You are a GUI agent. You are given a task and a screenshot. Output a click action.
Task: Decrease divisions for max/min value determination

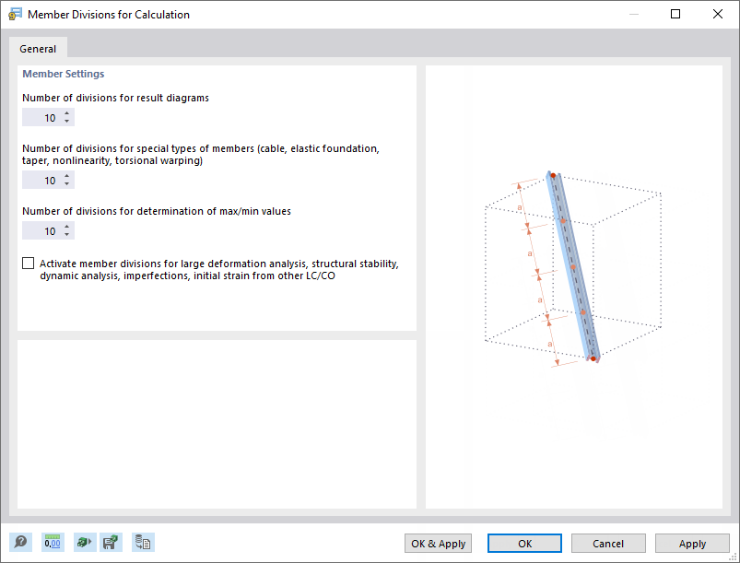[66, 234]
